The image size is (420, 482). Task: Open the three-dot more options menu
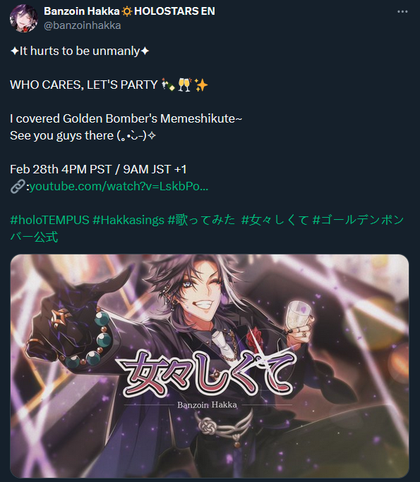tap(402, 12)
